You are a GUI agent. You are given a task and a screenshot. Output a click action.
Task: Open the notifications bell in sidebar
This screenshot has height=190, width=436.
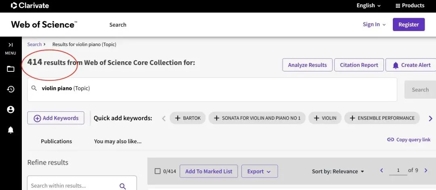coord(10,130)
